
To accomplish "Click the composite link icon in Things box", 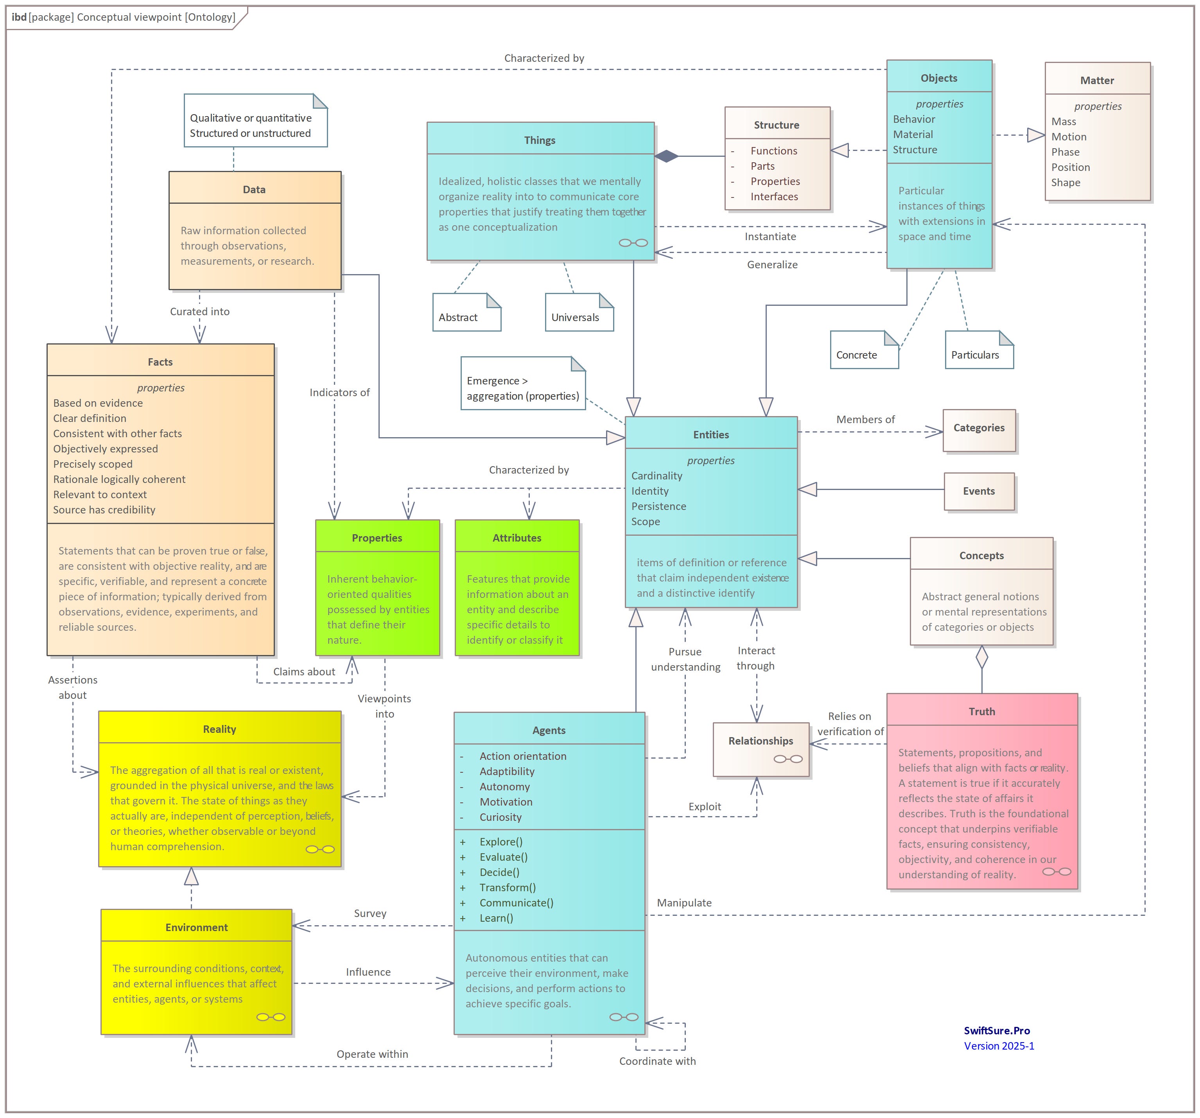I will pyautogui.click(x=633, y=243).
